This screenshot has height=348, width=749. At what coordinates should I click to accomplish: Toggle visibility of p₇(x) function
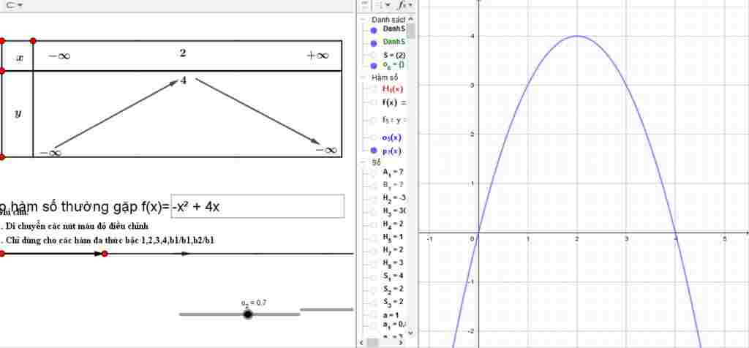374,151
